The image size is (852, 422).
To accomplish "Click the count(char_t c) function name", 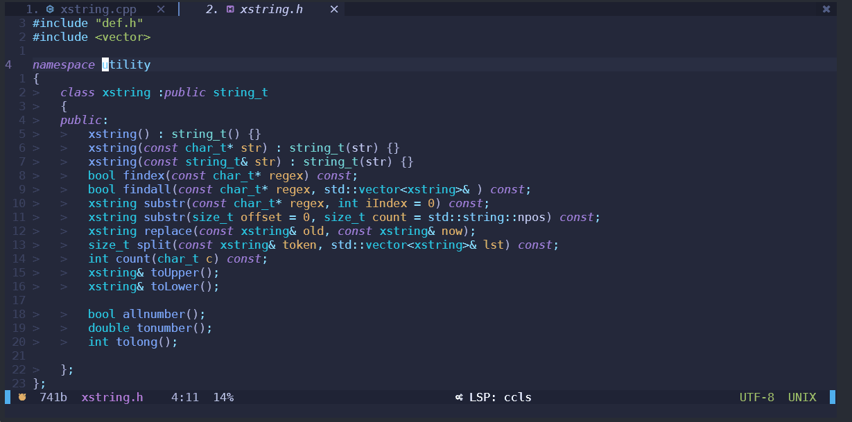I will pyautogui.click(x=133, y=258).
